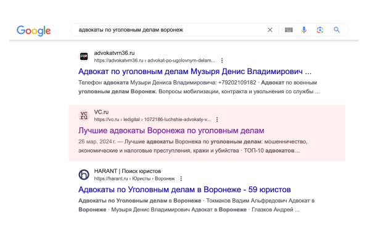Clear the search query with X
370x247 pixels.
coord(270,30)
